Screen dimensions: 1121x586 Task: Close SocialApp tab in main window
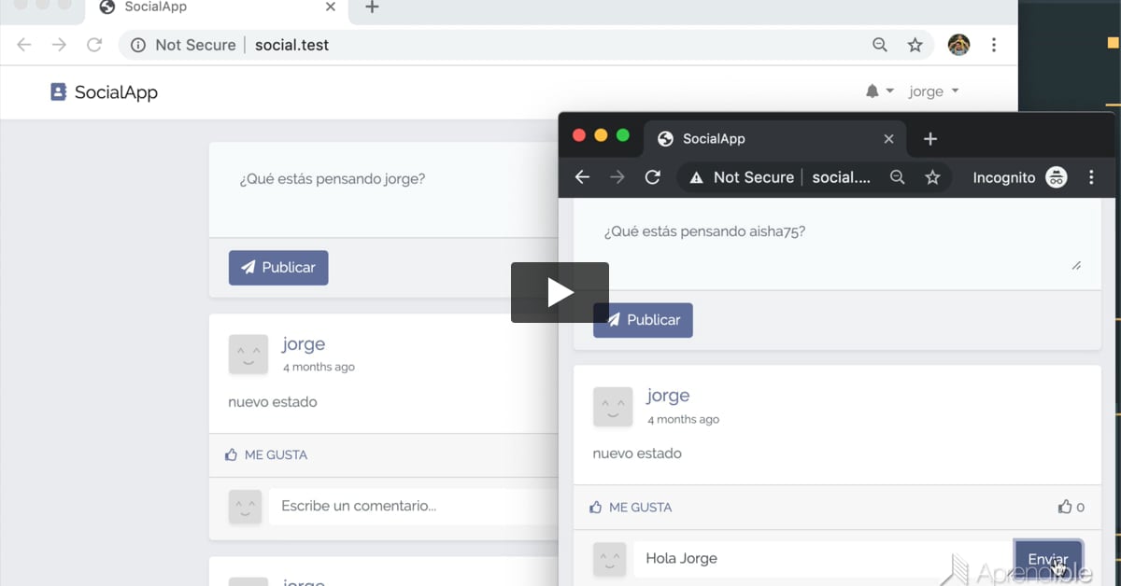[x=331, y=7]
